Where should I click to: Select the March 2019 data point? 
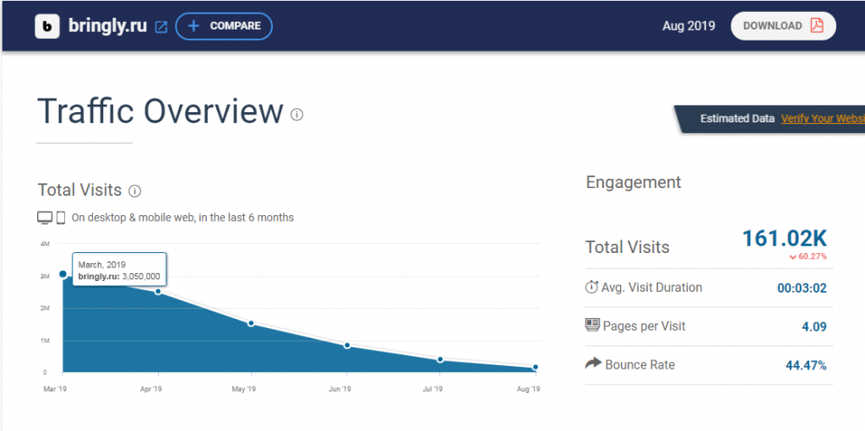pyautogui.click(x=63, y=274)
